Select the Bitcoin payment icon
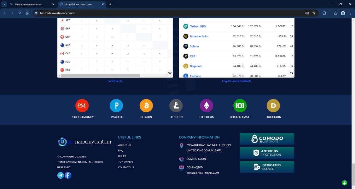The image size is (355, 189). 146,105
